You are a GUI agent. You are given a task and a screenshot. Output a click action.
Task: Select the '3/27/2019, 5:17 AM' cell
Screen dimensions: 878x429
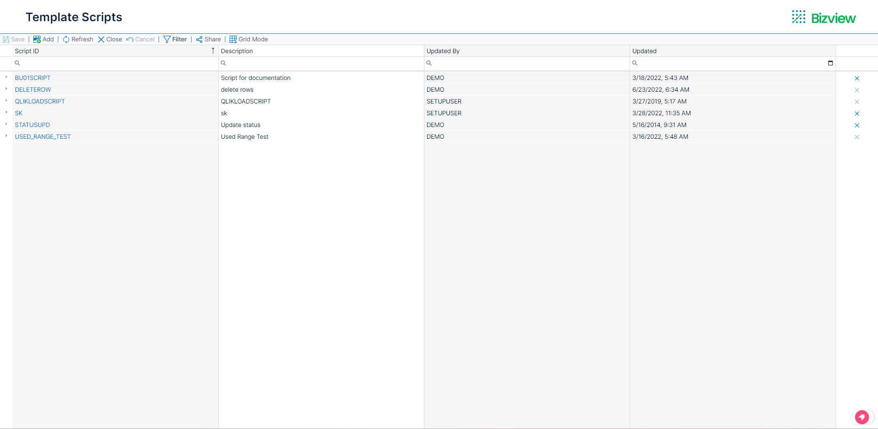733,102
